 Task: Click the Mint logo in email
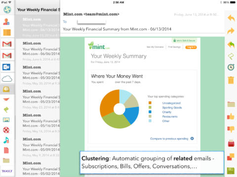(99, 46)
